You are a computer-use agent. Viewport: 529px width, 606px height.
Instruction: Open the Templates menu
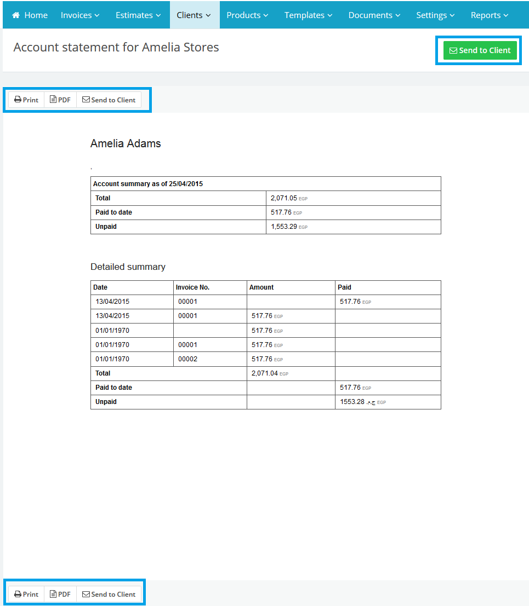(308, 15)
